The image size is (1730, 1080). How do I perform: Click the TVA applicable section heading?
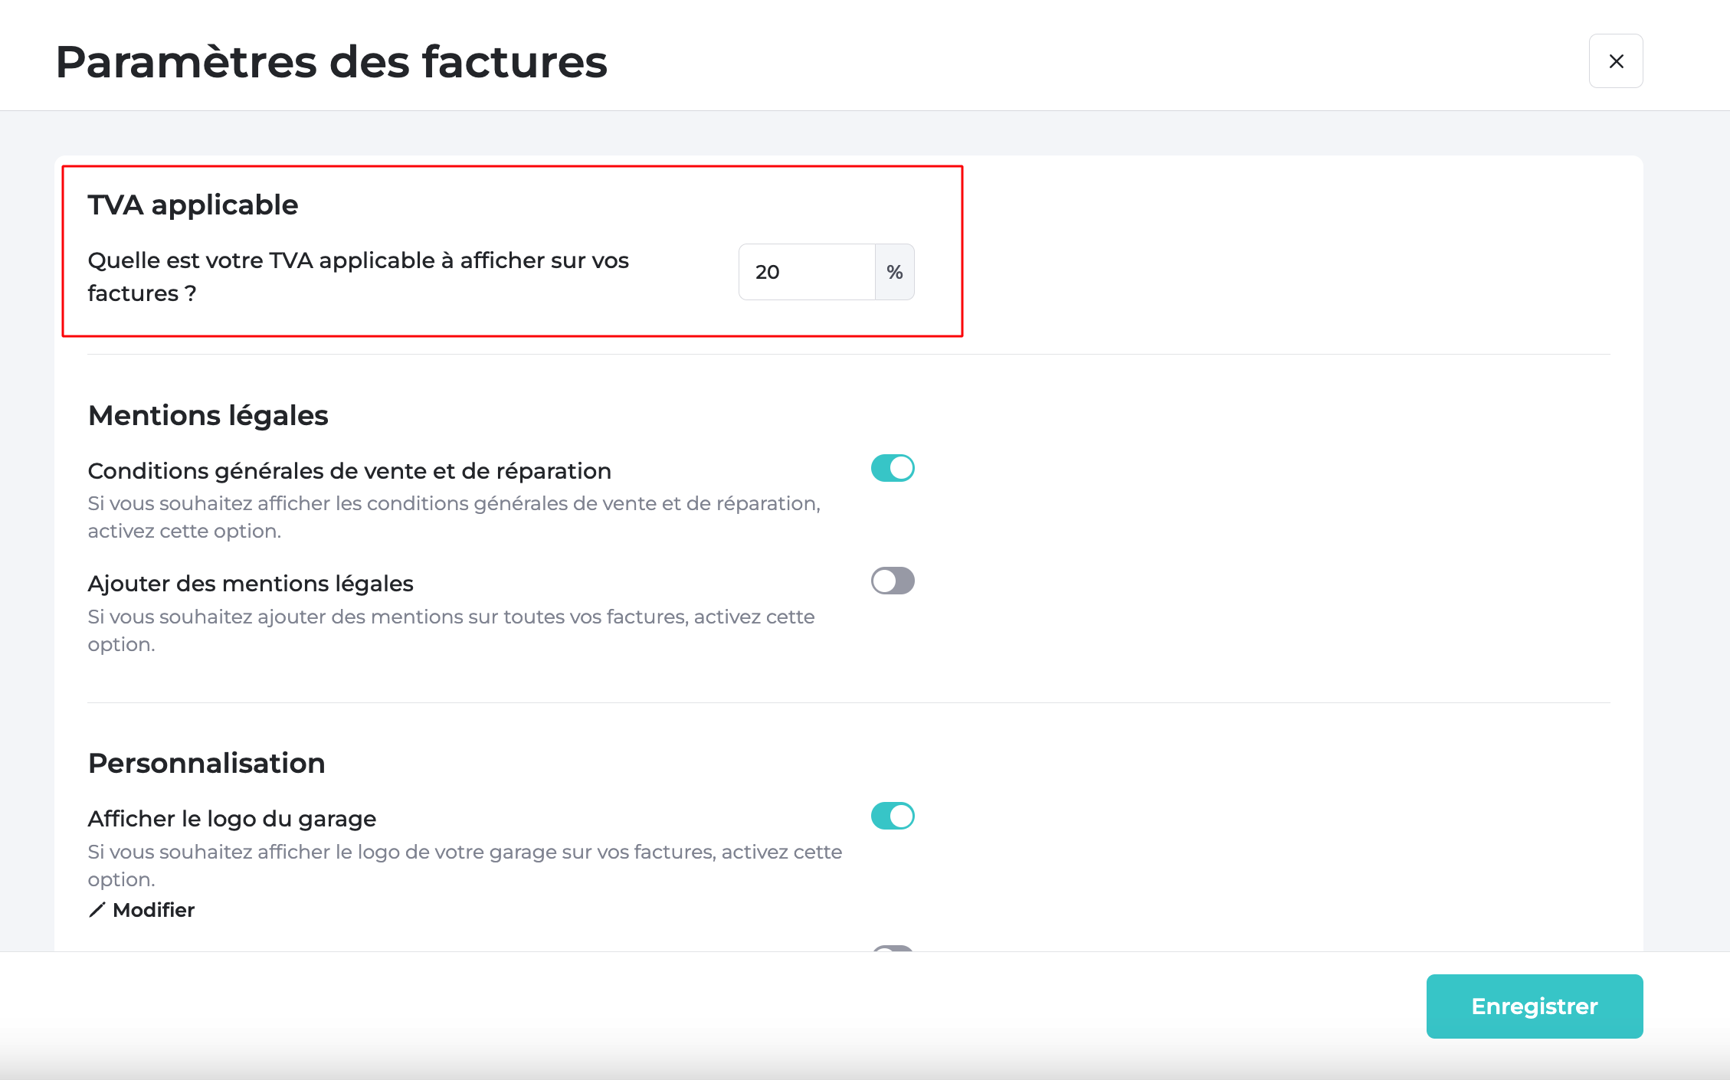[x=193, y=205]
